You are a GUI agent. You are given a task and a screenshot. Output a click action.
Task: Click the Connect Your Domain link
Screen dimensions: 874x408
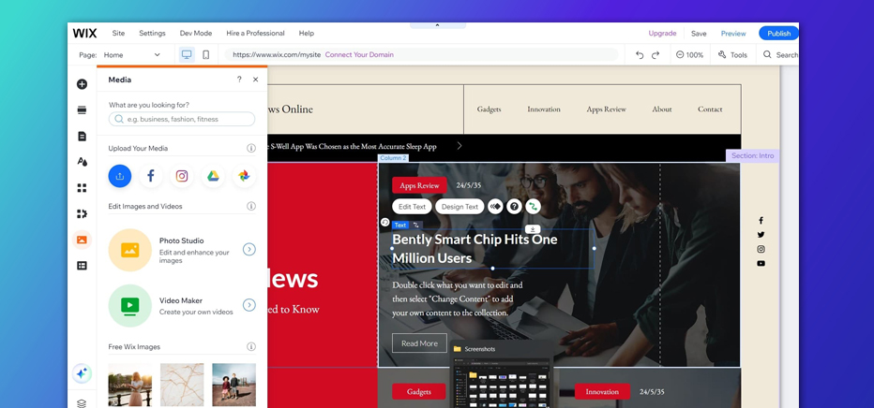[x=359, y=55]
